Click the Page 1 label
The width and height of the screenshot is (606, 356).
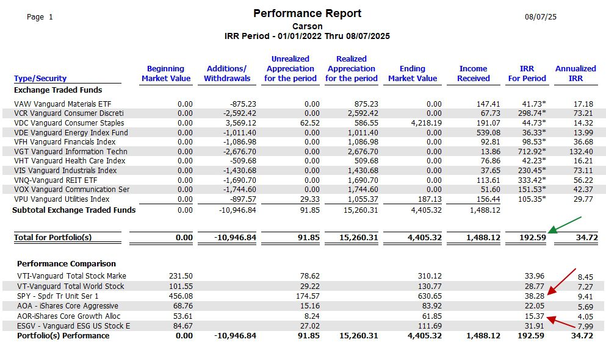click(x=40, y=17)
